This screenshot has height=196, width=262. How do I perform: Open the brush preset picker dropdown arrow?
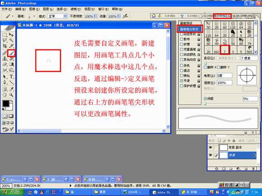34,16
